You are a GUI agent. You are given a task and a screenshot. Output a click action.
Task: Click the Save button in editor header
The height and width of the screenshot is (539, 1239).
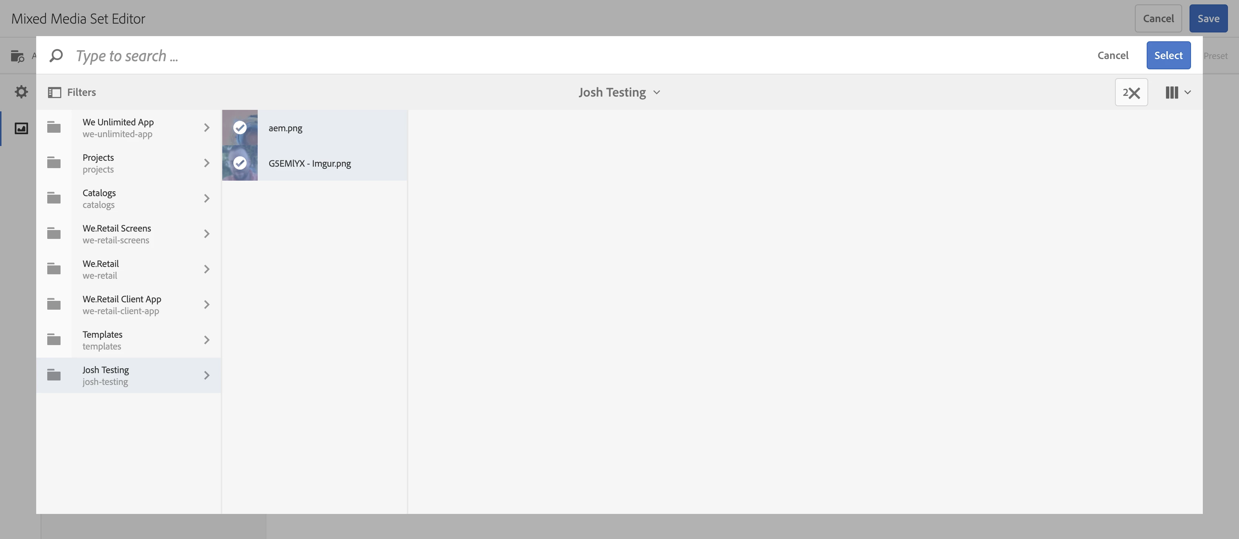[x=1208, y=19]
